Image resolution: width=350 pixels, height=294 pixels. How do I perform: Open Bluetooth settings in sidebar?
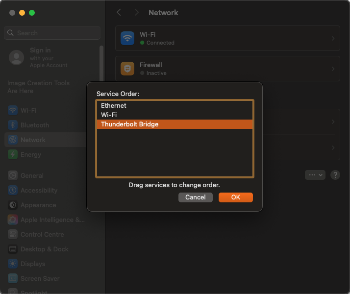(46, 125)
